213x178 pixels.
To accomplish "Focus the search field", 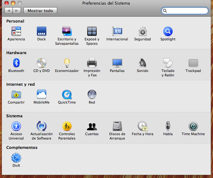I will click(x=185, y=11).
